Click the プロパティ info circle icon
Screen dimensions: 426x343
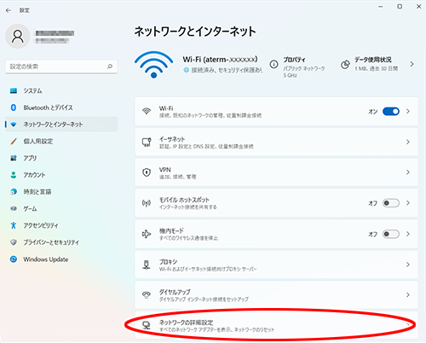273,65
